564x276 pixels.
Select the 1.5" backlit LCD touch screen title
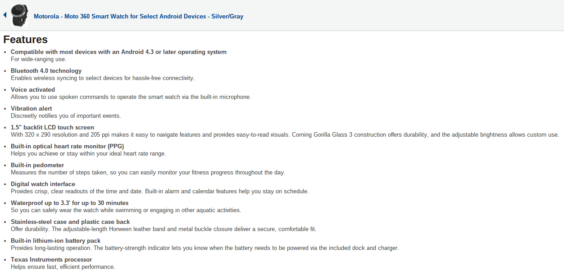(52, 127)
